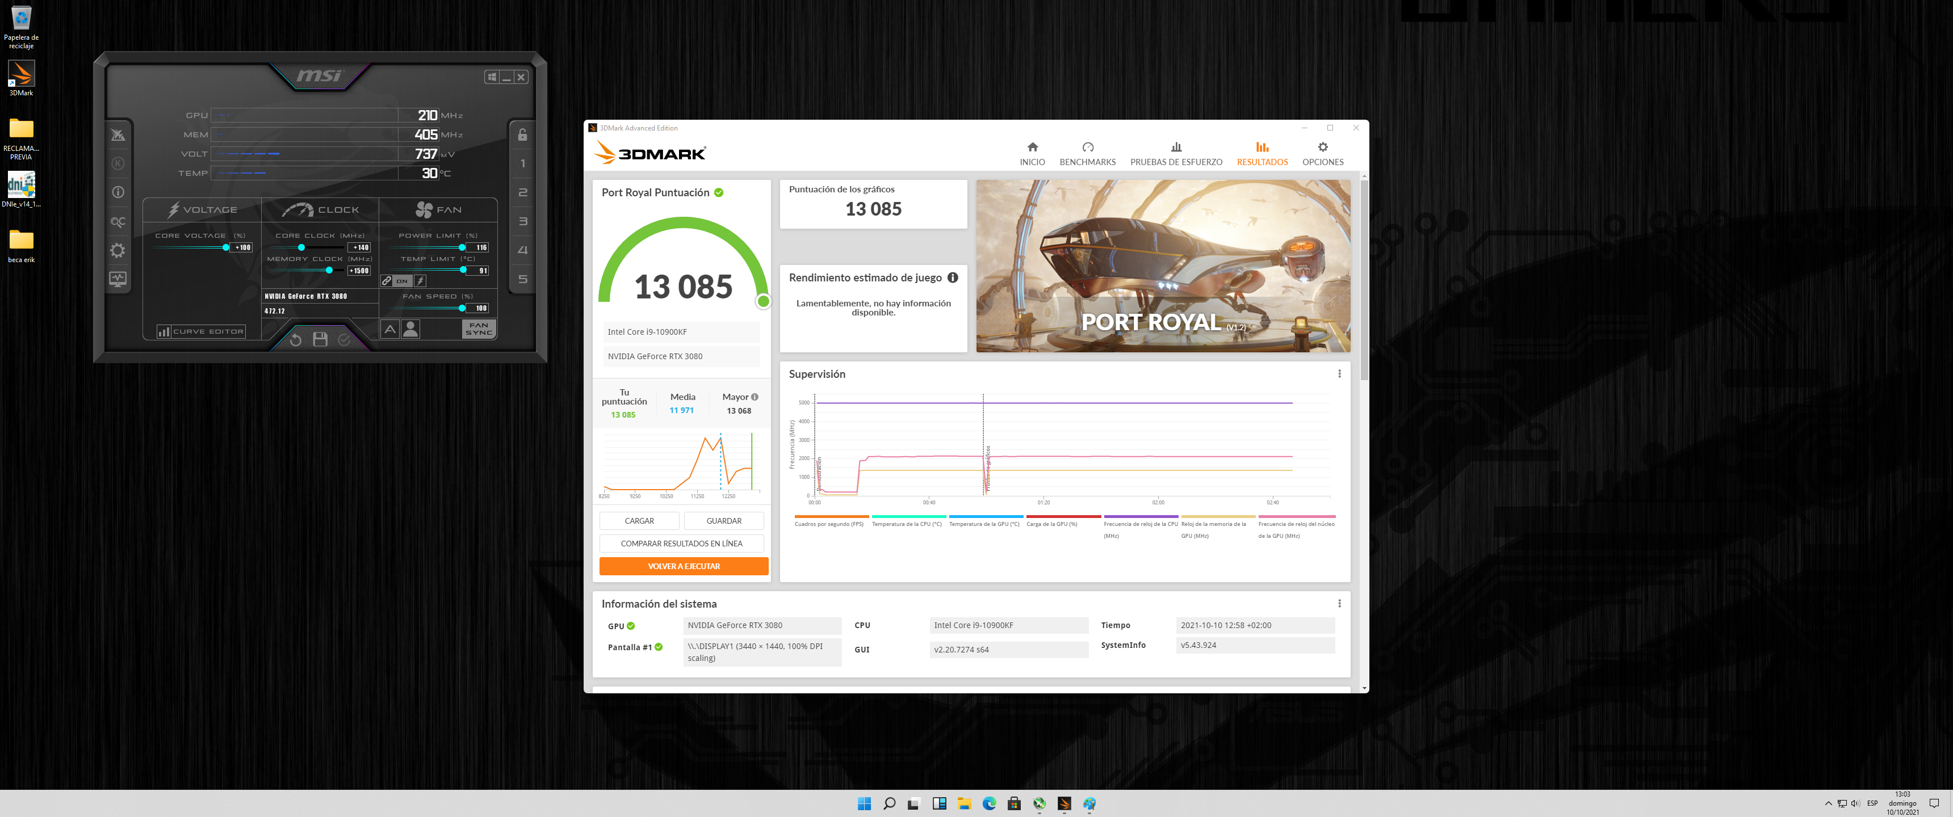Select Afterburner profile slot 4
Viewport: 1953px width, 817px height.
[x=522, y=250]
